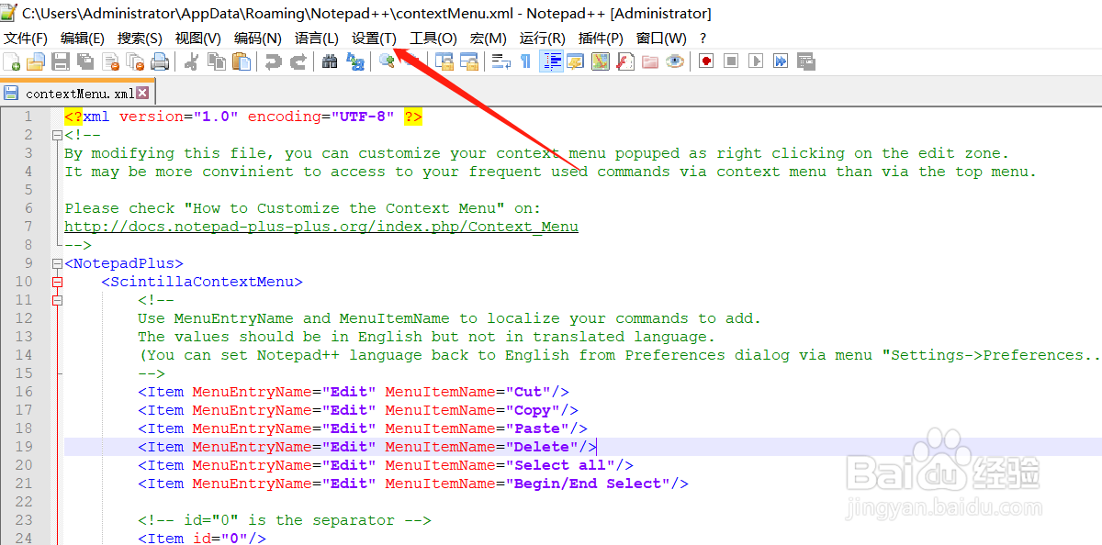Click the Close document toolbar icon

110,61
